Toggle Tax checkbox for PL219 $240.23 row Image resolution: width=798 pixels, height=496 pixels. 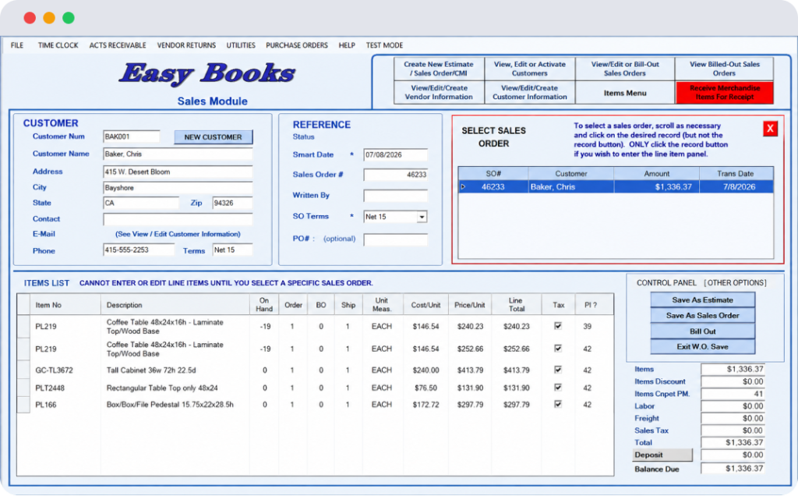[558, 326]
